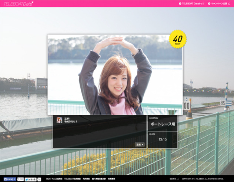The width and height of the screenshot is (234, 182).
Task: Open the TELEBOAT会員登録 footer link
Action: tap(72, 179)
